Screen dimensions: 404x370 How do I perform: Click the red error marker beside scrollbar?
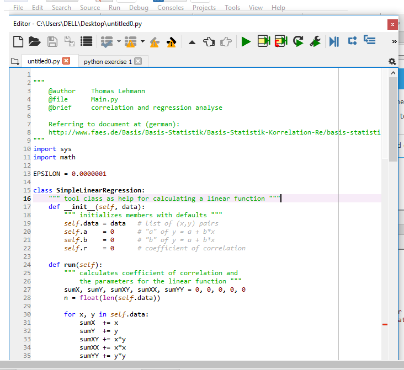(385, 325)
